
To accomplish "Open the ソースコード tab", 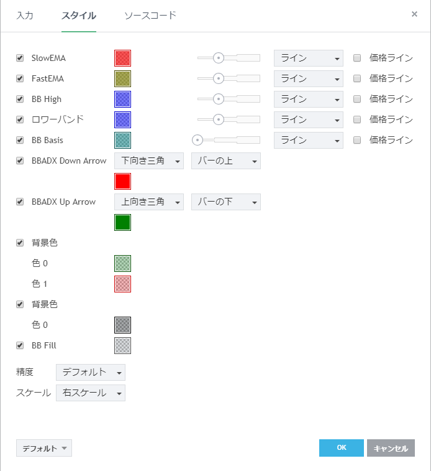I will pyautogui.click(x=150, y=16).
